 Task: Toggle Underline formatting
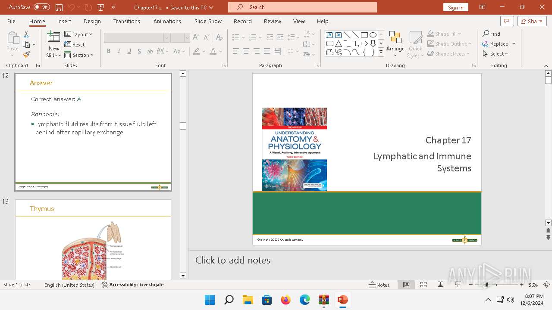[x=129, y=51]
